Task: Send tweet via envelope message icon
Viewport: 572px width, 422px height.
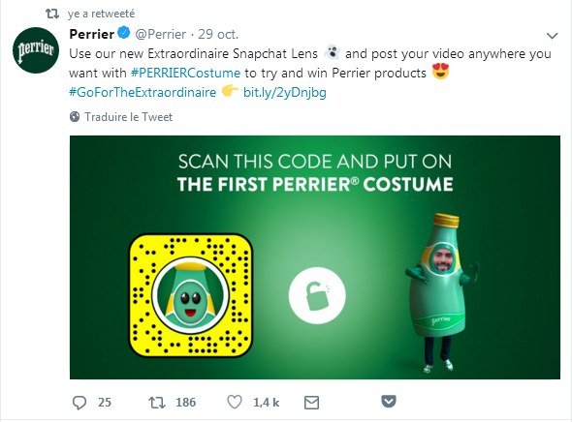Action: pos(311,403)
